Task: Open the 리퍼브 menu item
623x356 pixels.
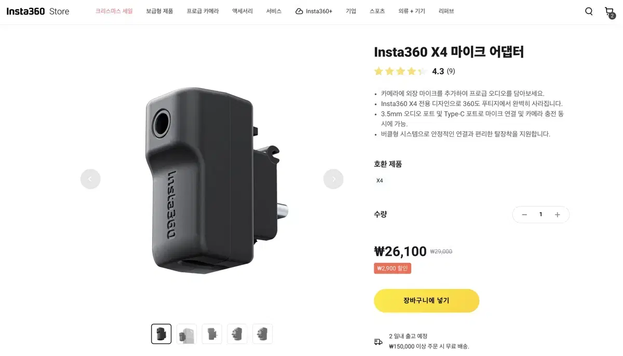Action: [x=446, y=11]
